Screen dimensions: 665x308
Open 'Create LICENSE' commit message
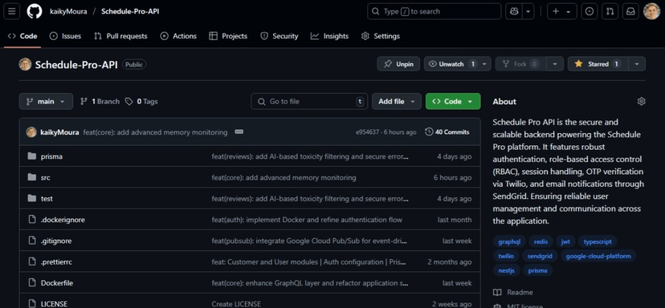(236, 304)
